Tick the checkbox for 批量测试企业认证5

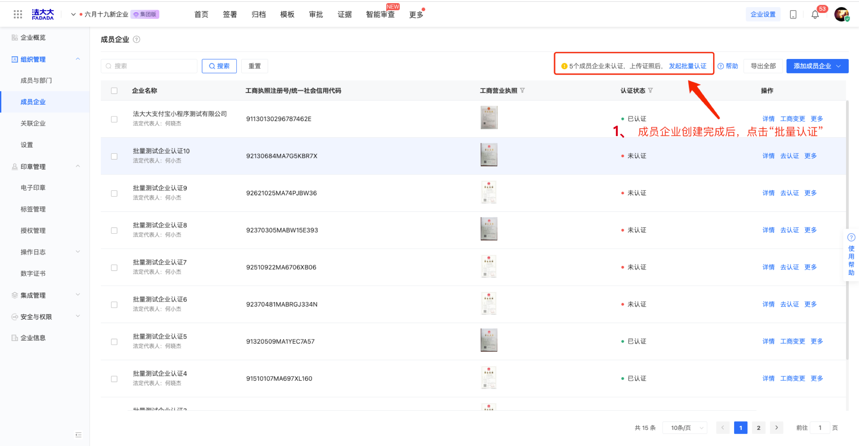[114, 342]
